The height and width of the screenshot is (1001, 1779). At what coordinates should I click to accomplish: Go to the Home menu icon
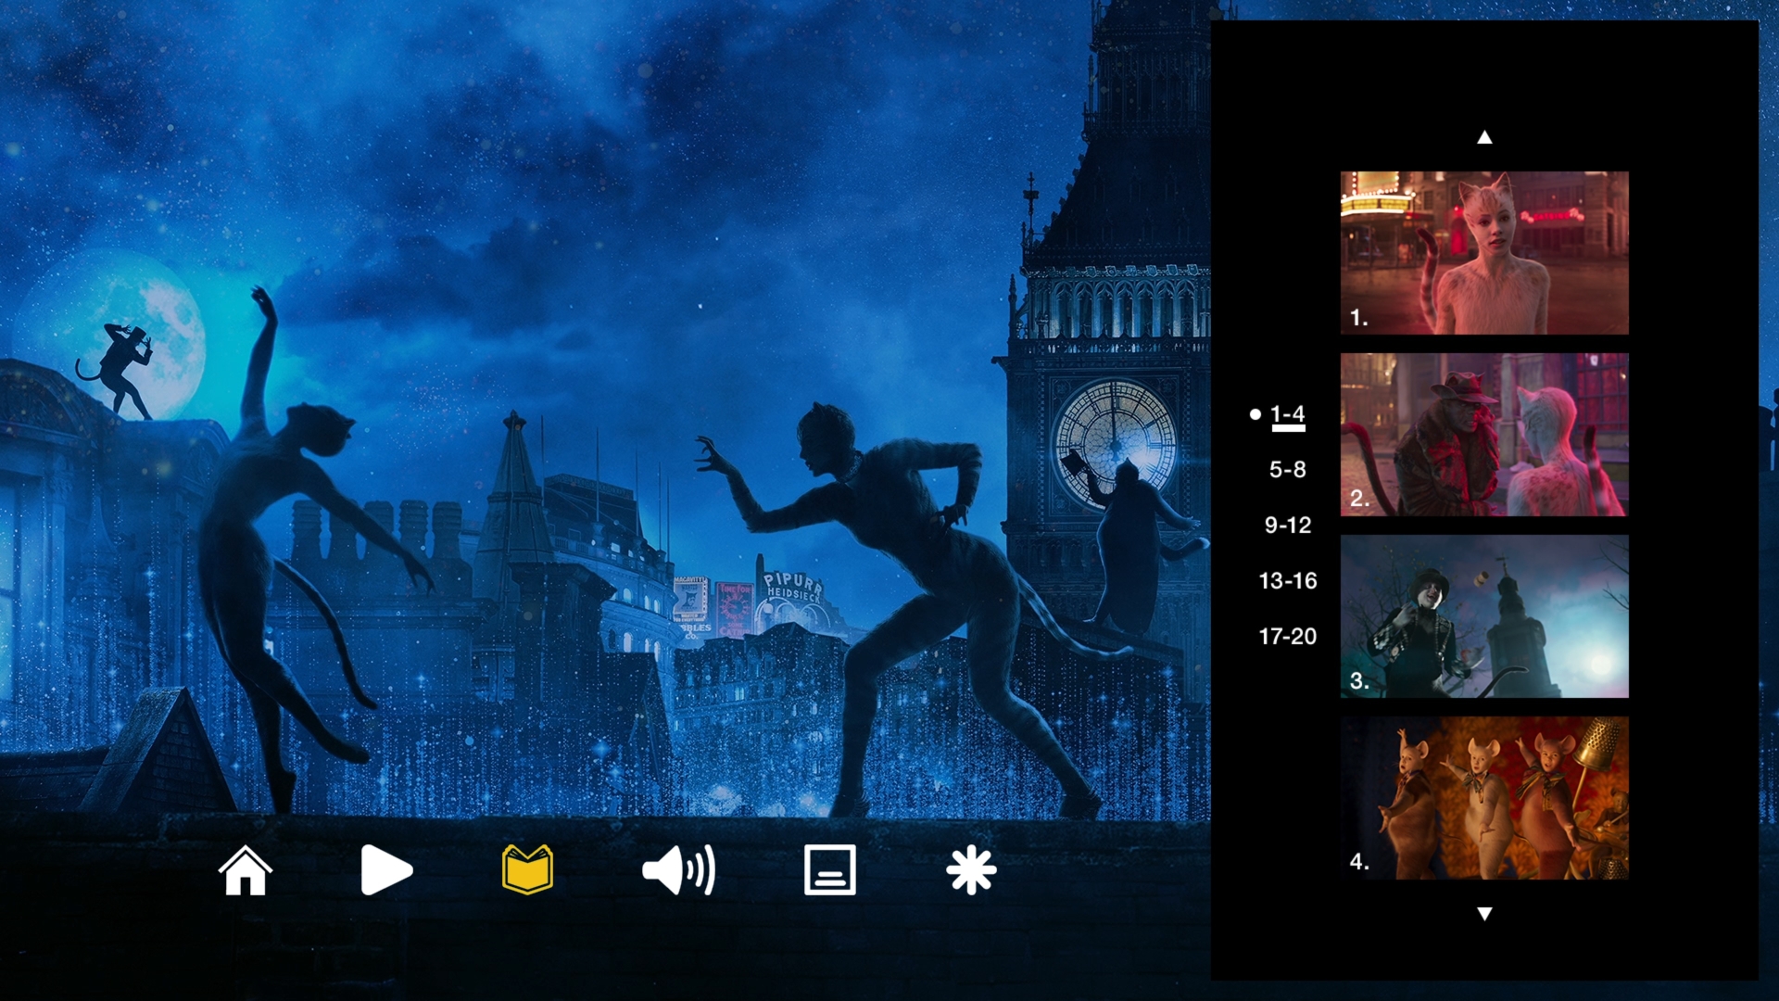tap(246, 870)
